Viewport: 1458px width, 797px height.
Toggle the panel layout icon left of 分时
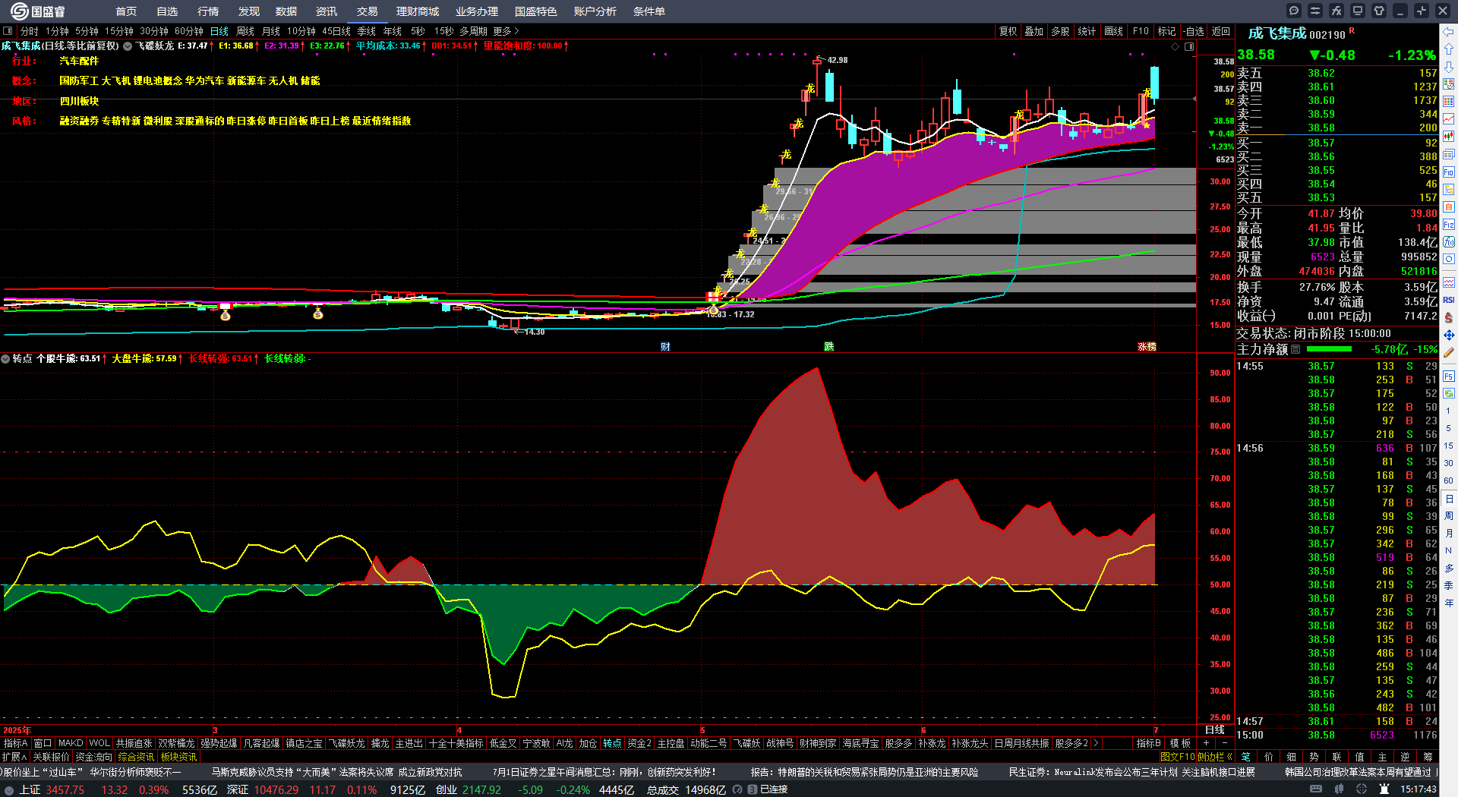pyautogui.click(x=8, y=31)
